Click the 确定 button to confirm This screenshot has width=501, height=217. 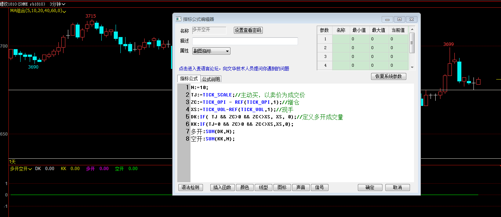pyautogui.click(x=370, y=187)
